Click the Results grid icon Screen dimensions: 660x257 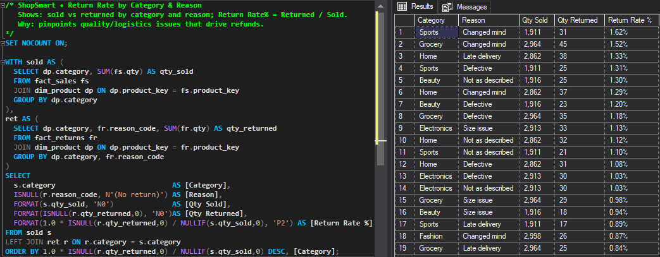pos(401,6)
